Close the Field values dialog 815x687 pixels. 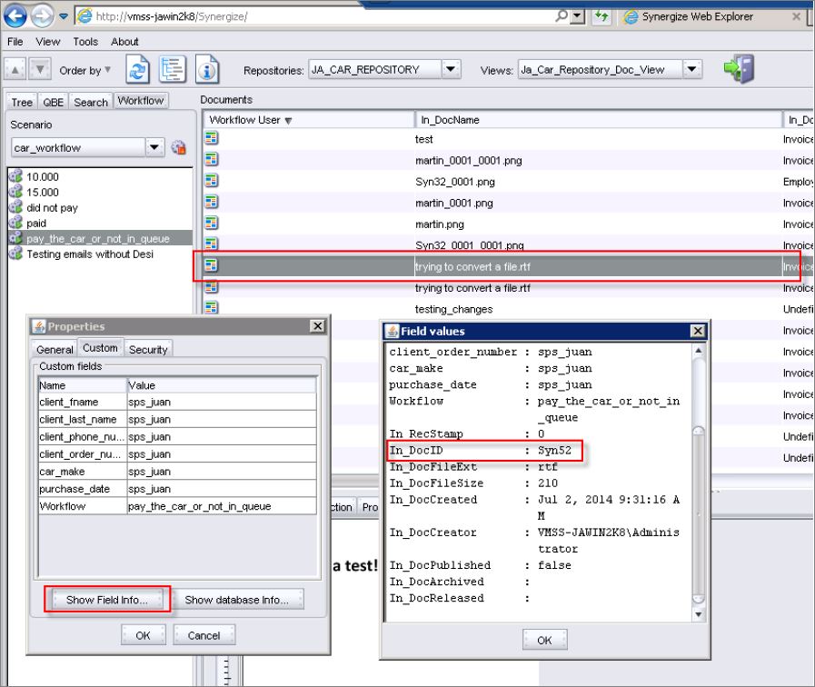[698, 331]
